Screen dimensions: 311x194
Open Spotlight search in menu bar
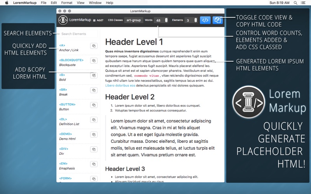coord(295,3)
